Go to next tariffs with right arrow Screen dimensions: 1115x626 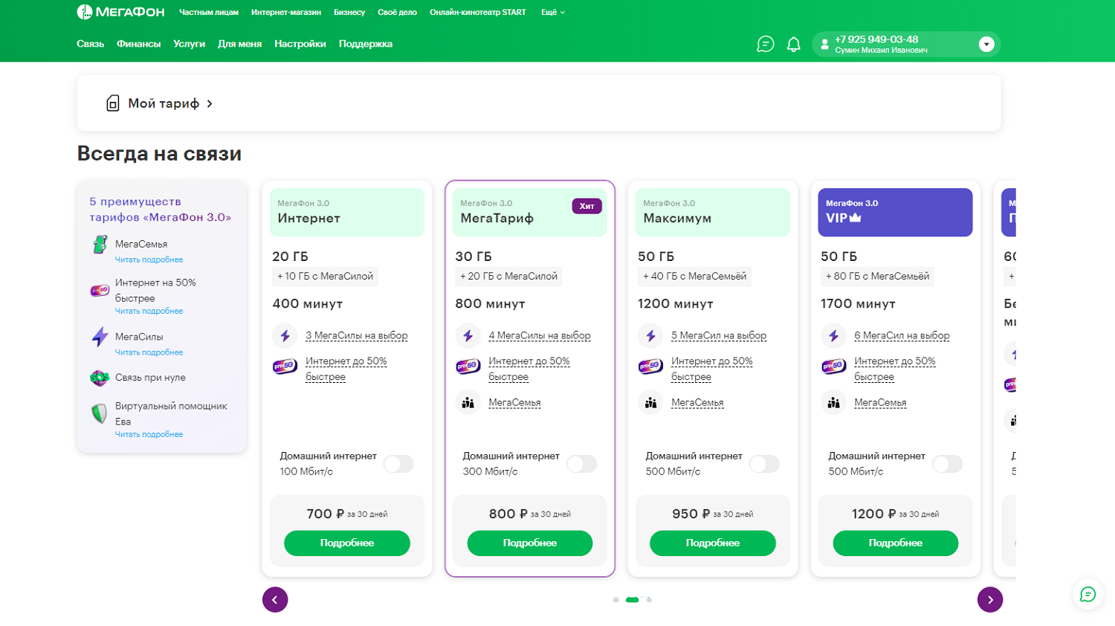tap(990, 600)
